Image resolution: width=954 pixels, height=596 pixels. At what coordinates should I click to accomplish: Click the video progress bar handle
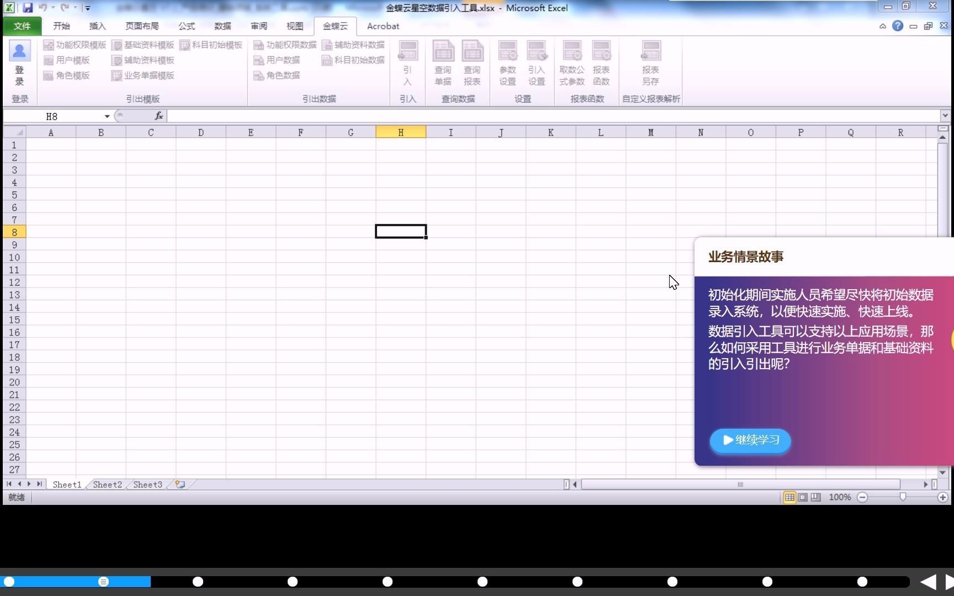pyautogui.click(x=103, y=582)
